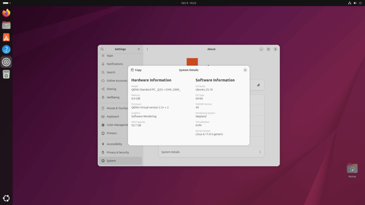The height and width of the screenshot is (205, 365).
Task: Open Keyboard settings panel
Action: (114, 116)
